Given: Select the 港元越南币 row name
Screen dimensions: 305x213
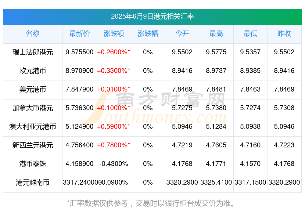Looking at the screenshot, I should tap(33, 182).
